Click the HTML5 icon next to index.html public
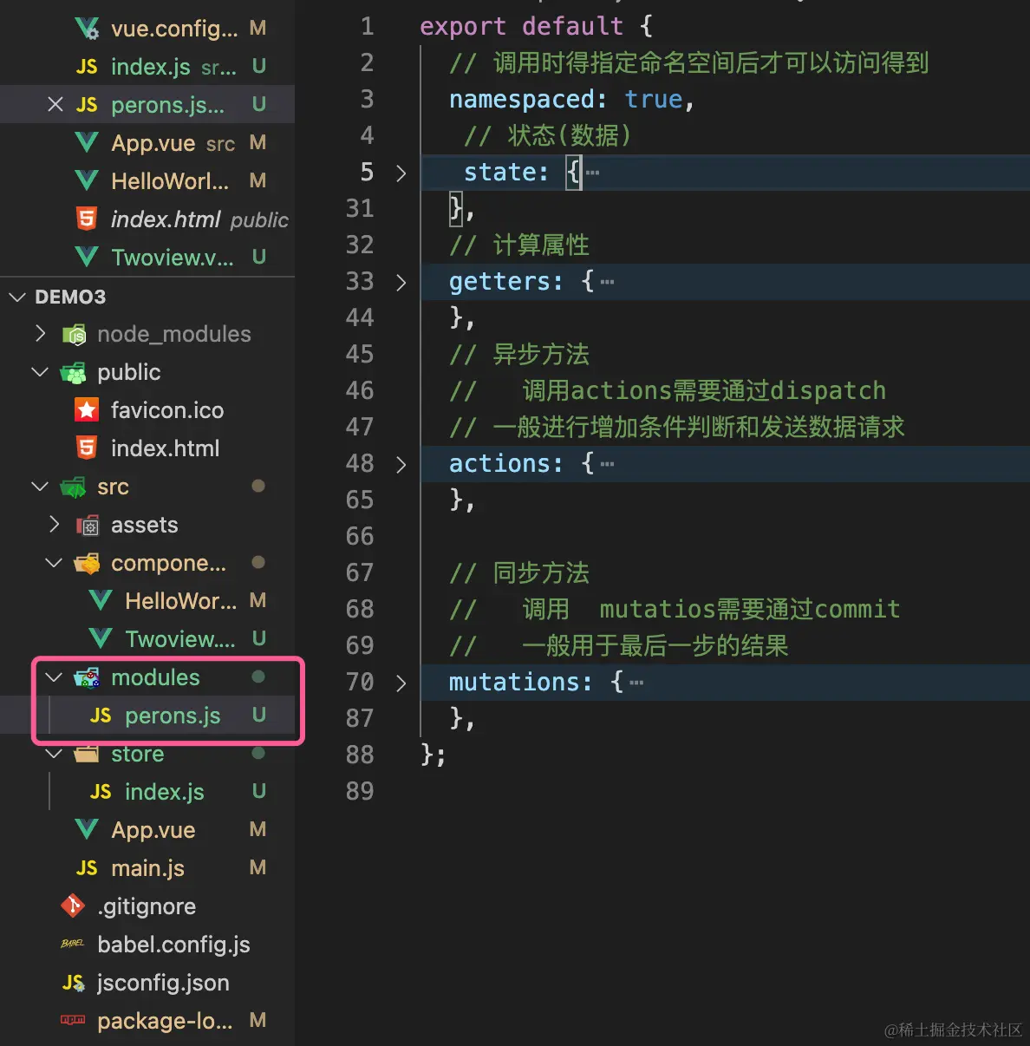Viewport: 1030px width, 1046px height. (x=87, y=219)
